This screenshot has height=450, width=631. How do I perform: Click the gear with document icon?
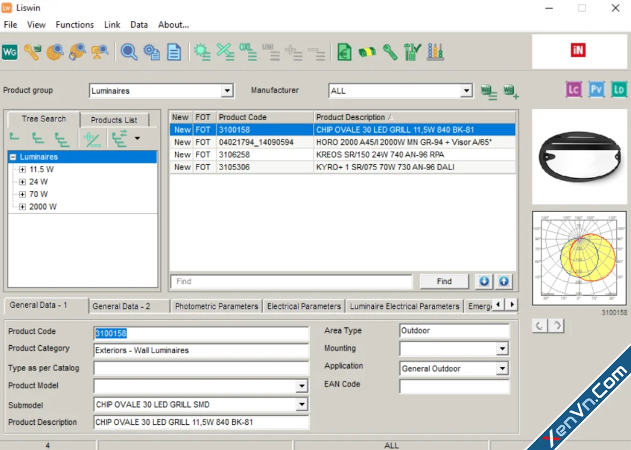(152, 52)
